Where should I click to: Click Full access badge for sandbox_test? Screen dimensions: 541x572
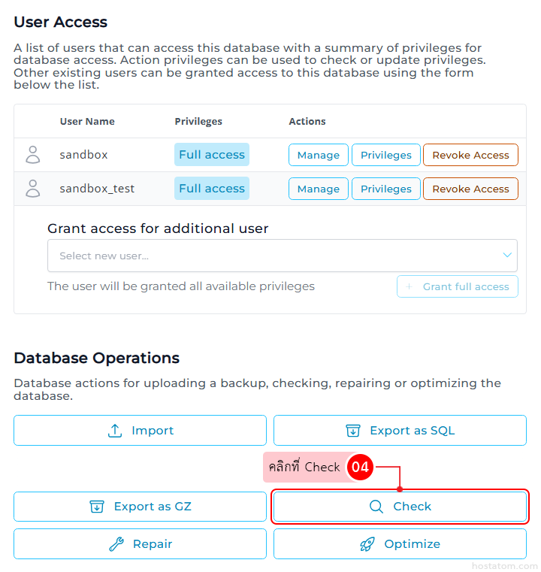click(x=212, y=189)
